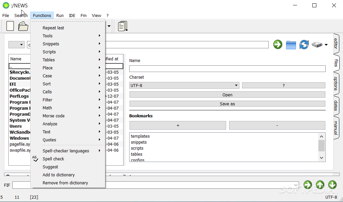Open the Analyze submenu
Viewport: 343px width, 202px height.
pyautogui.click(x=68, y=124)
